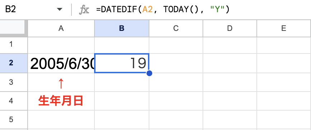Screen dimensions: 311x130
Task: Select column A header
Action: click(x=61, y=28)
